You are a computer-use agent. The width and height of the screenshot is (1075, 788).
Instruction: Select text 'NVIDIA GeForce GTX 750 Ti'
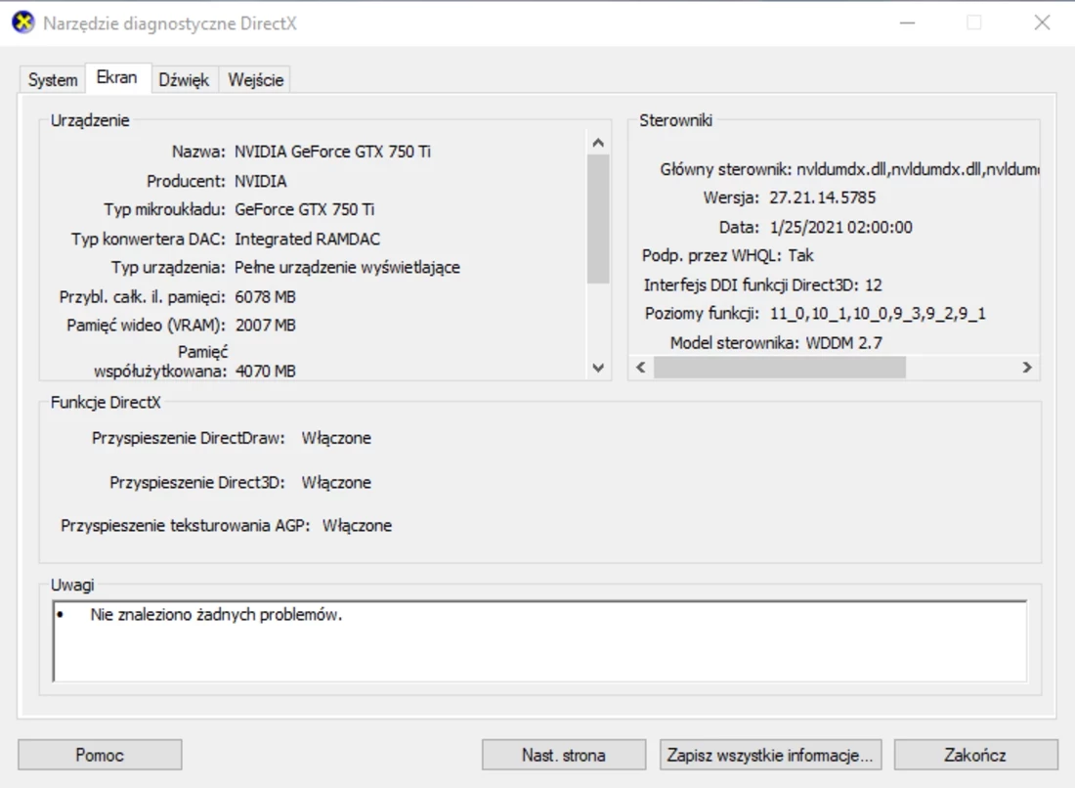coord(332,152)
